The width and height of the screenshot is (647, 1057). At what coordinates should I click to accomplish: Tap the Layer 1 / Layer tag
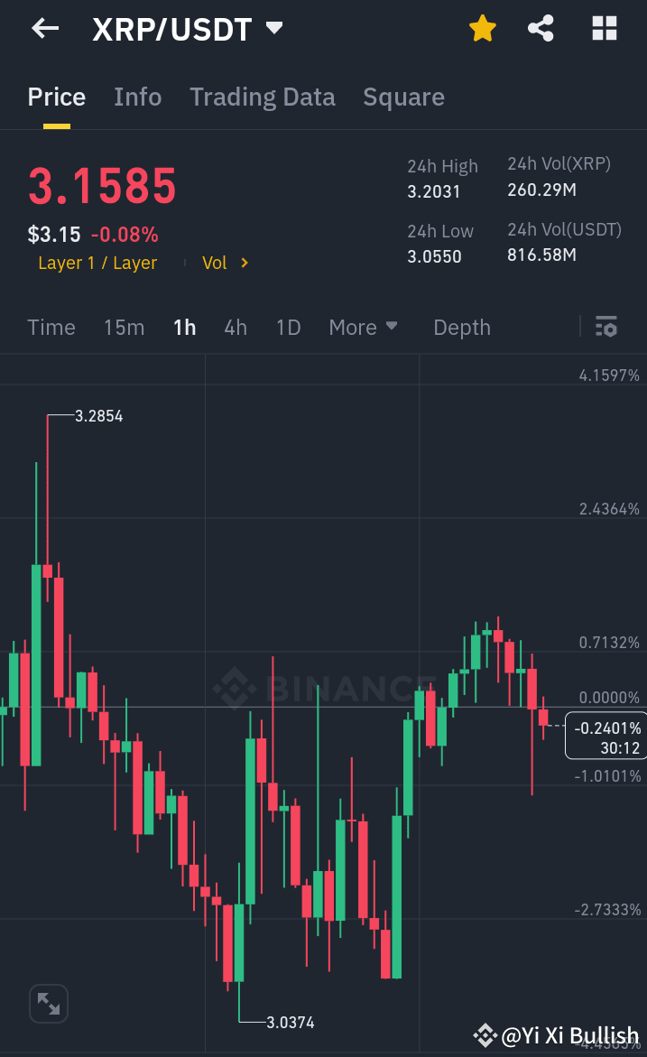pos(97,263)
